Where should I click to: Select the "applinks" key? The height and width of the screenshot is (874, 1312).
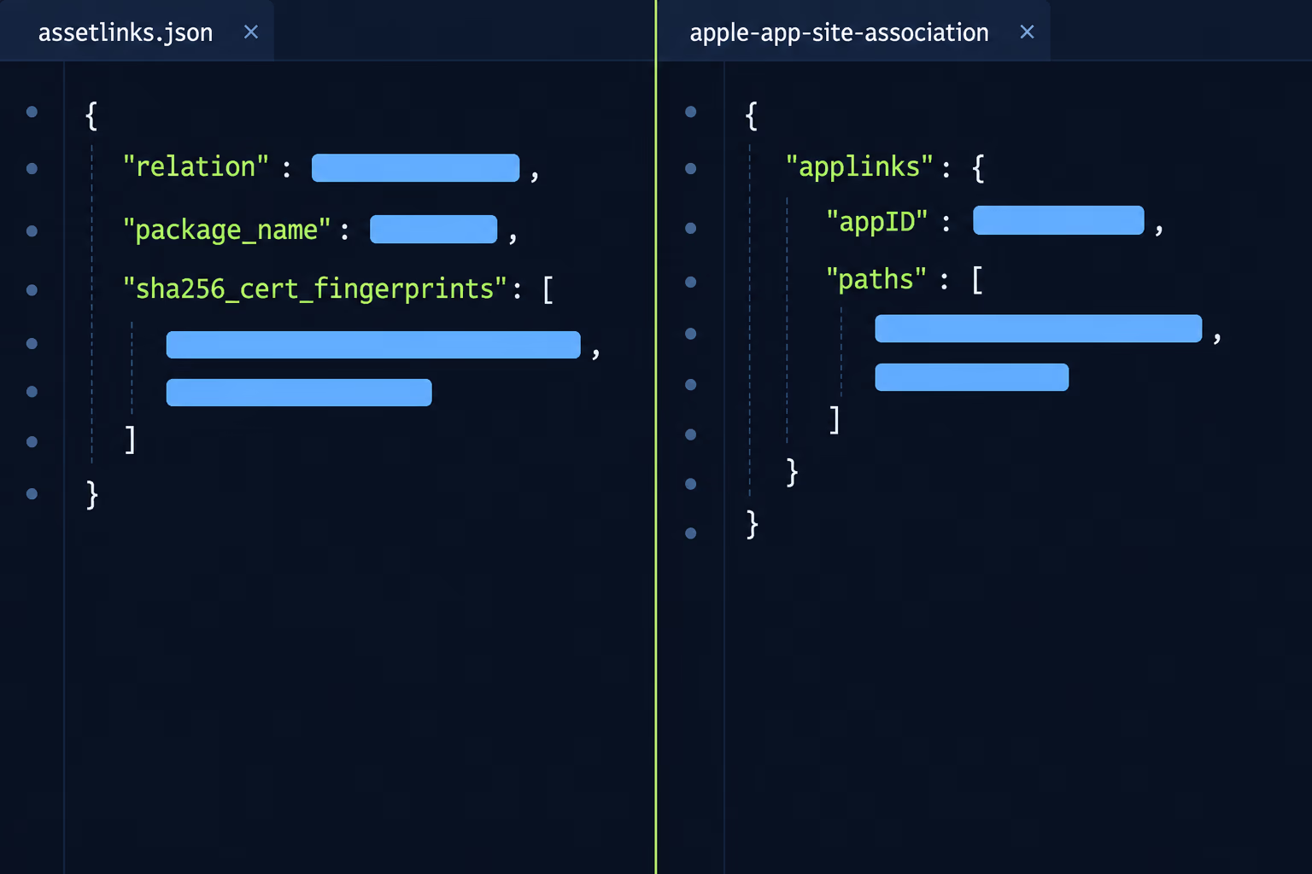(x=859, y=166)
